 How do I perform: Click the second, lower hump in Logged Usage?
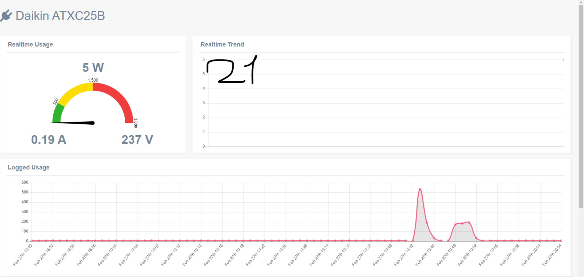coord(463,223)
